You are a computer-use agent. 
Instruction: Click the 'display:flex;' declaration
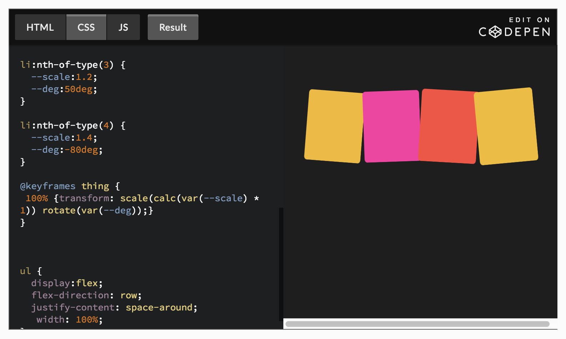pos(67,283)
